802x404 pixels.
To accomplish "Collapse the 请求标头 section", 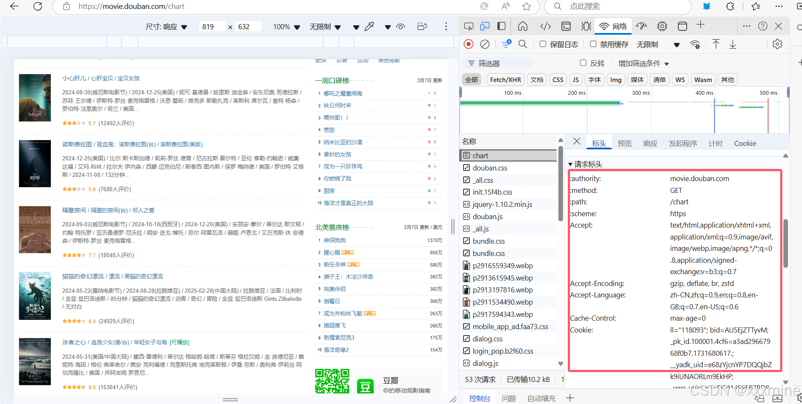I will (585, 164).
